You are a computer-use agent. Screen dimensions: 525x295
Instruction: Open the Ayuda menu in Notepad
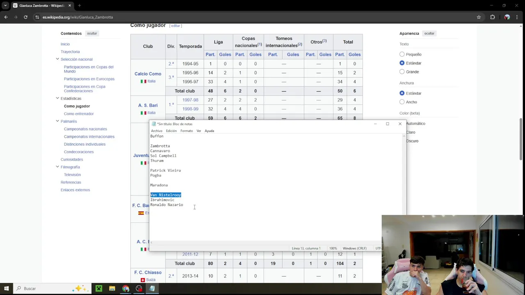coord(209,131)
